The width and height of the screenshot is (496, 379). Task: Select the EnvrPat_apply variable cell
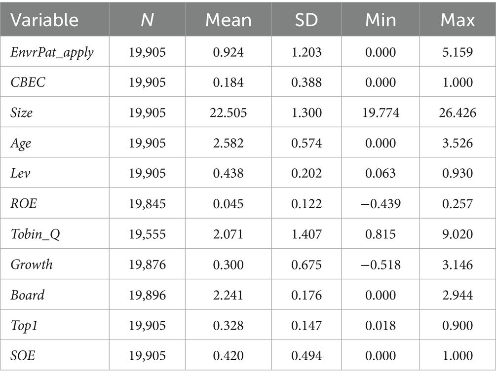coord(52,52)
